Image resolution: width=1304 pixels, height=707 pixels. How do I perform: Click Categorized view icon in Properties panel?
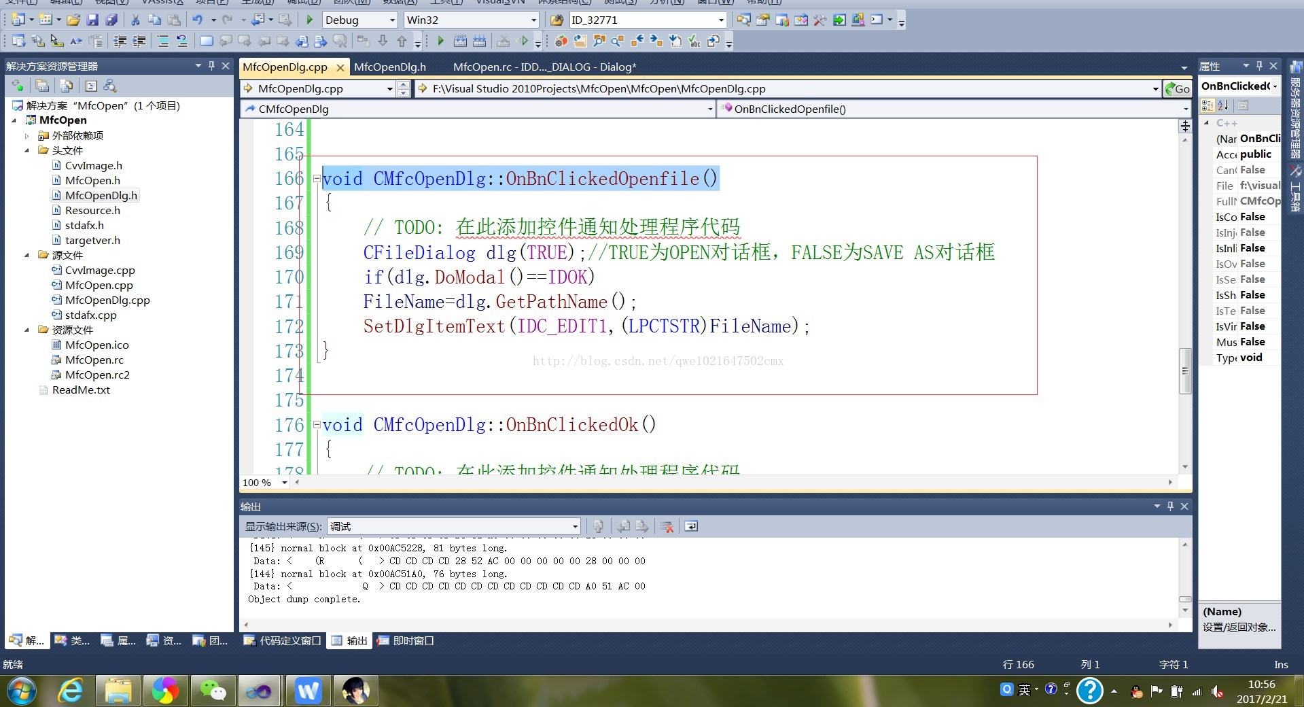1208,105
